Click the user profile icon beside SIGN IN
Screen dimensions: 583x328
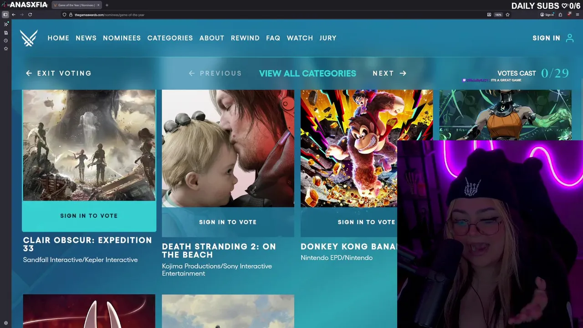coord(569,38)
